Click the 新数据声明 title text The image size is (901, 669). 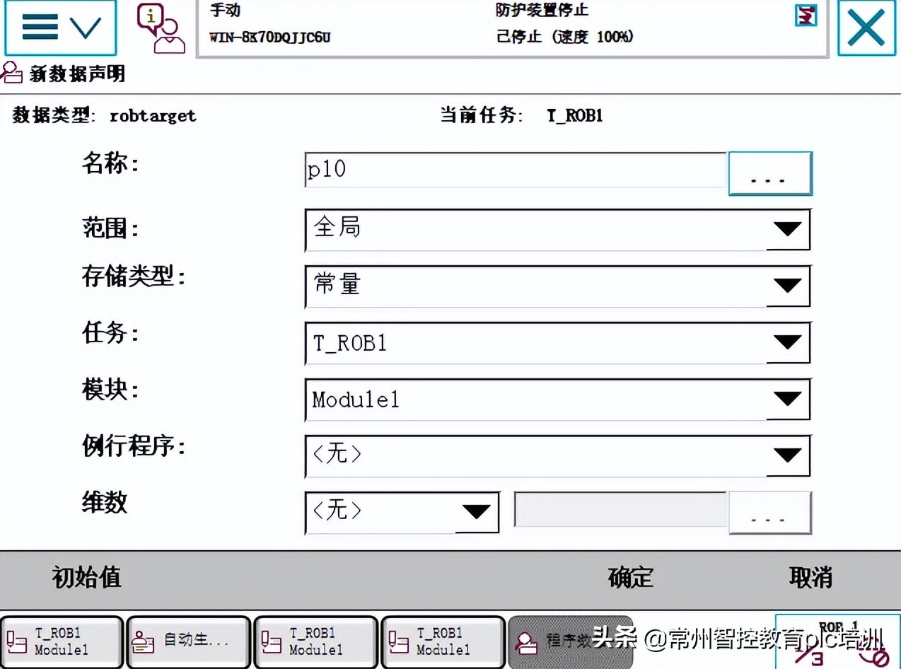point(78,74)
